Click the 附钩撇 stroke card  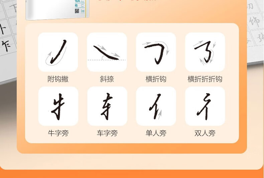58,52
